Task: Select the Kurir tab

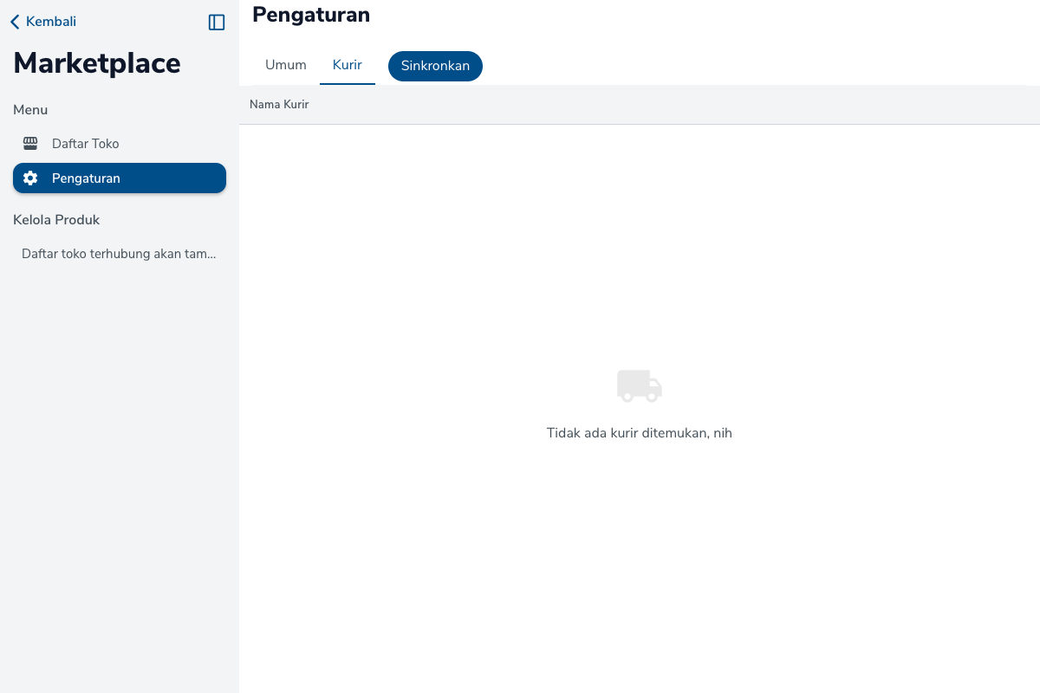Action: pos(348,66)
